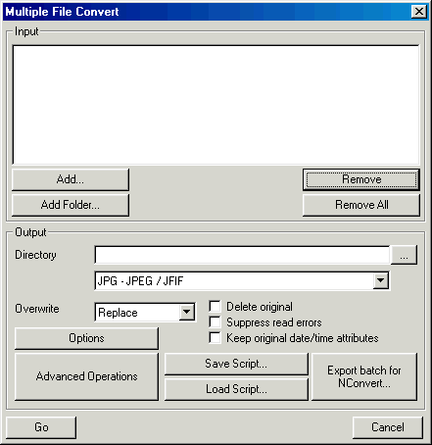Image resolution: width=432 pixels, height=445 pixels.
Task: Close the dialog with the title bar X
Action: coord(419,12)
